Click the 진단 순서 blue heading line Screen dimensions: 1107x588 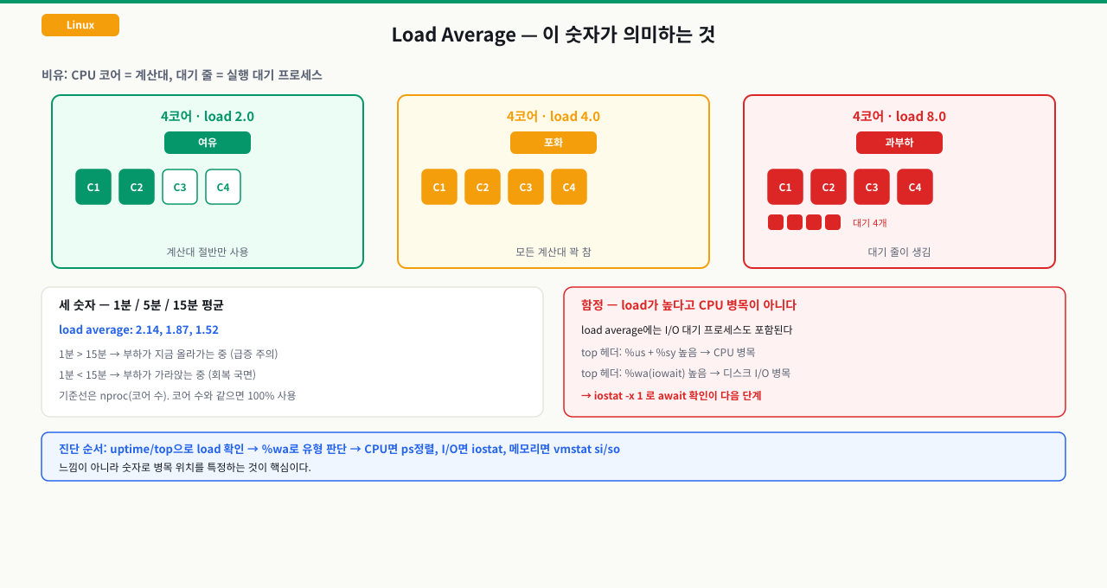339,449
